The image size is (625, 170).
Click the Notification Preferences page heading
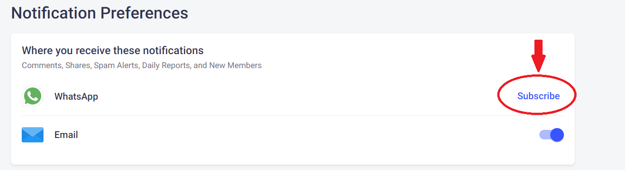[x=100, y=13]
